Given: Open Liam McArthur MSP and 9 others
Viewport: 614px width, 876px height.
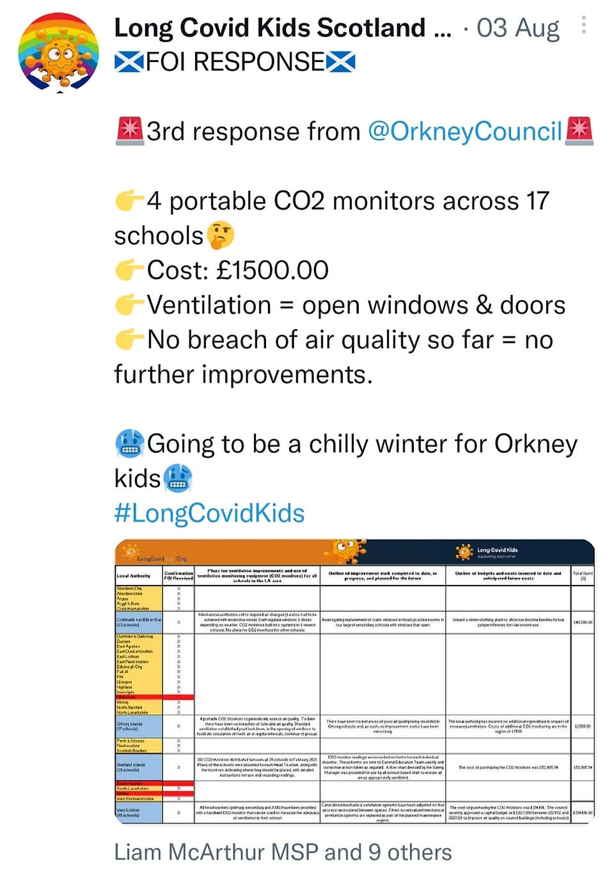Looking at the screenshot, I should (283, 852).
